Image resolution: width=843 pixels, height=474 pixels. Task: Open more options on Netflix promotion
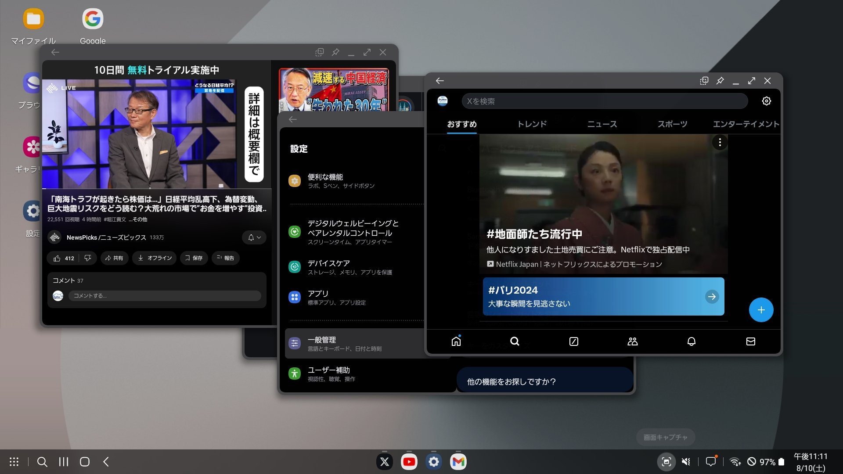point(720,142)
